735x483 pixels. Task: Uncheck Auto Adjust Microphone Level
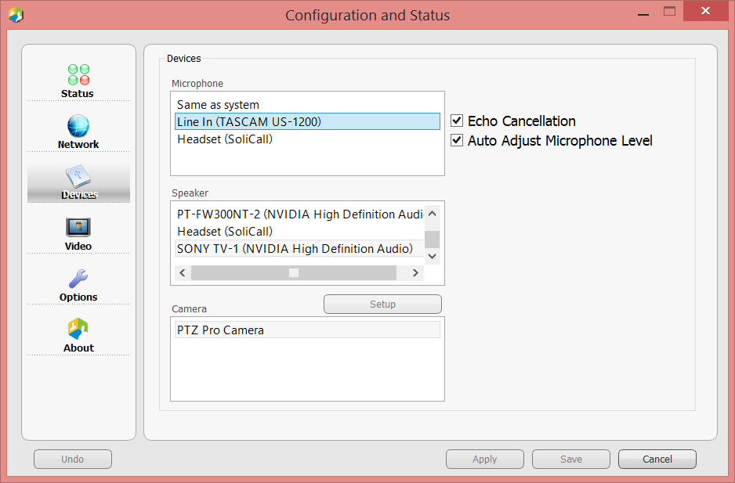457,141
